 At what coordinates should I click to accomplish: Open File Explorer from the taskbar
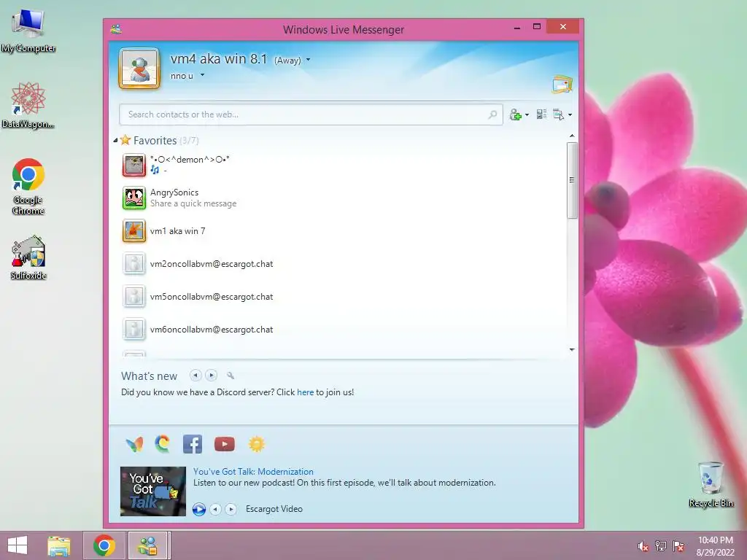click(58, 545)
